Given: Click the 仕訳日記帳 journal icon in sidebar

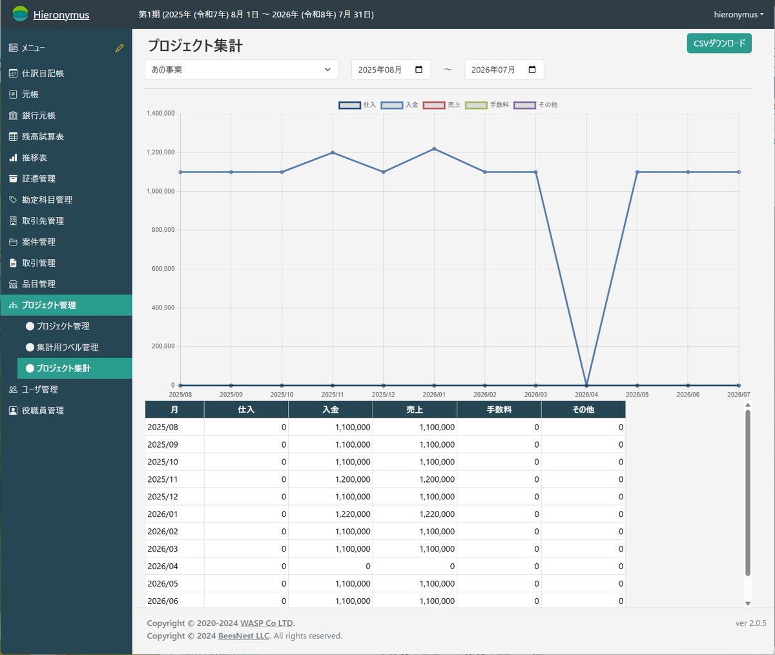Looking at the screenshot, I should coord(13,74).
